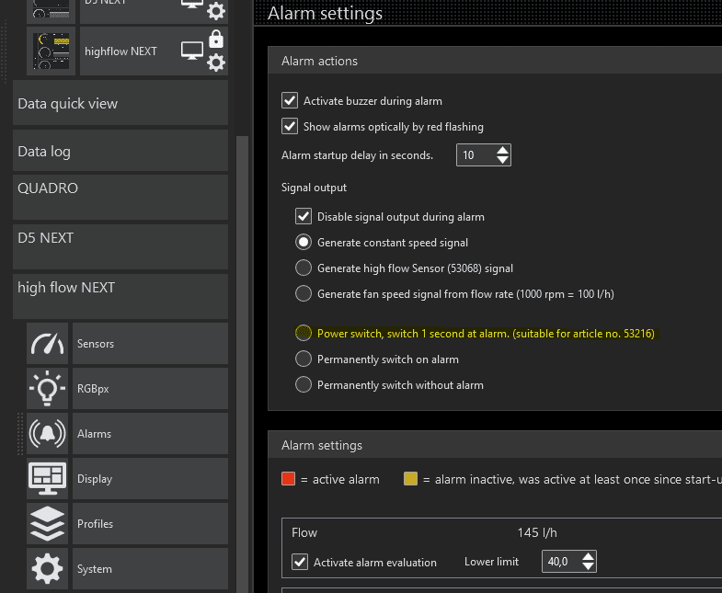
Task: Open the Alarms page
Action: (x=150, y=434)
